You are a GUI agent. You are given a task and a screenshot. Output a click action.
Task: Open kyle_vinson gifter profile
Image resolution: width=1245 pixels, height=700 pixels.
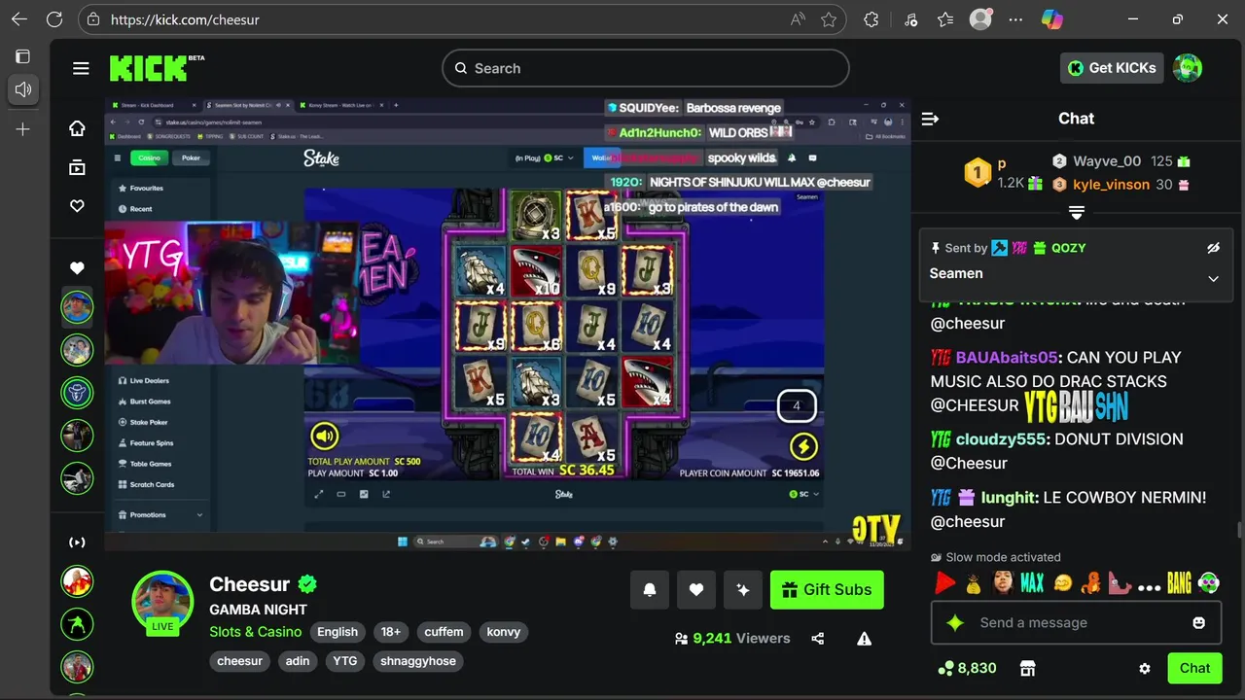[x=1111, y=185]
